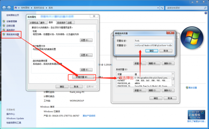Click 设置(E) button under 用户配置文件
This screenshot has width=209, height=129.
click(86, 55)
